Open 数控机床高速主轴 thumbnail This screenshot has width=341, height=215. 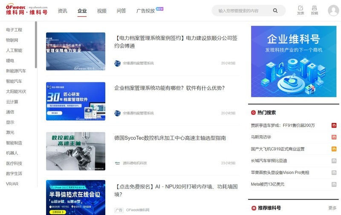click(x=76, y=151)
